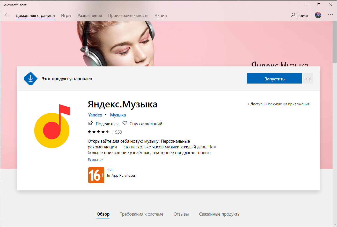337x227 pixels.
Task: Click the Яндекс.Музыка app title
Action: pyautogui.click(x=123, y=104)
